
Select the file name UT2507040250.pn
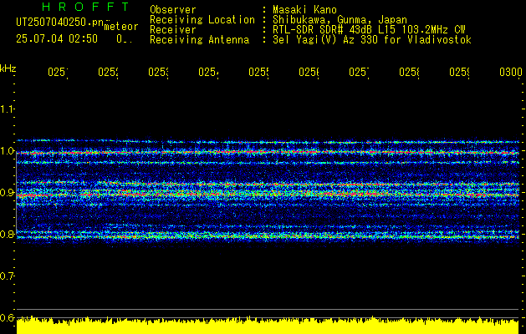click(61, 23)
